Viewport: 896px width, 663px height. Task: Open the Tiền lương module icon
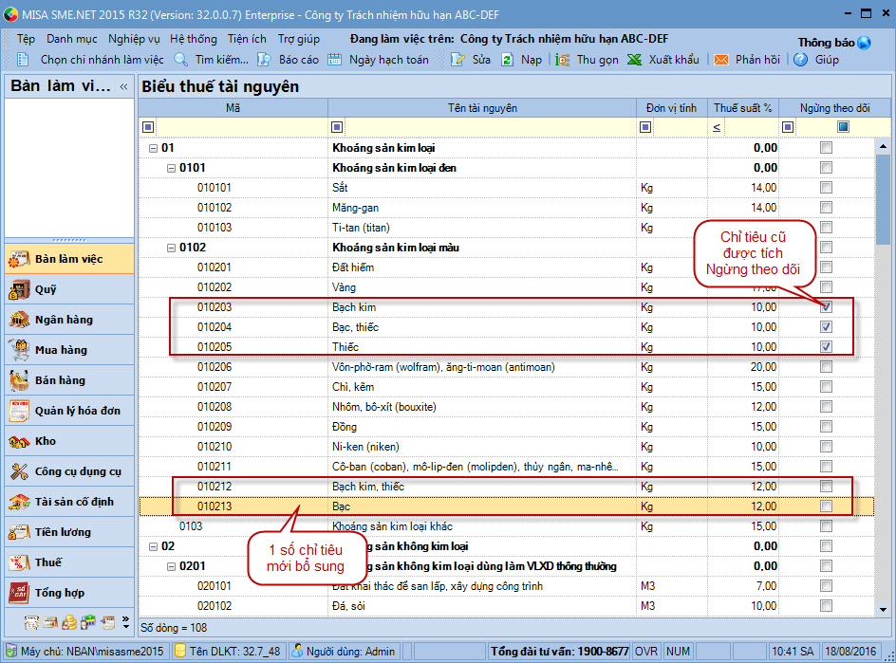pyautogui.click(x=19, y=532)
